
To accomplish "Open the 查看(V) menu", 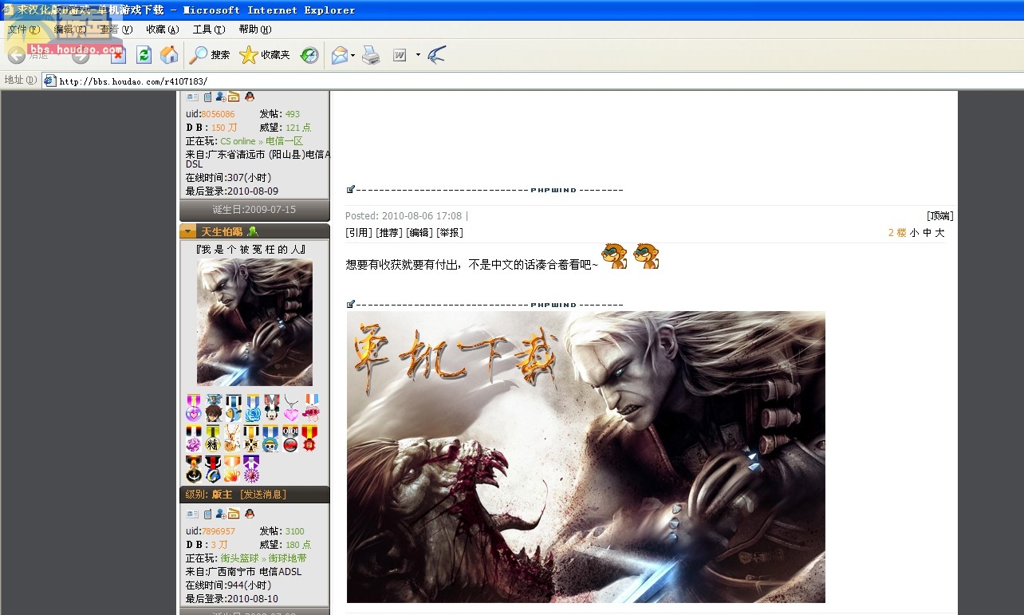I will [x=116, y=30].
